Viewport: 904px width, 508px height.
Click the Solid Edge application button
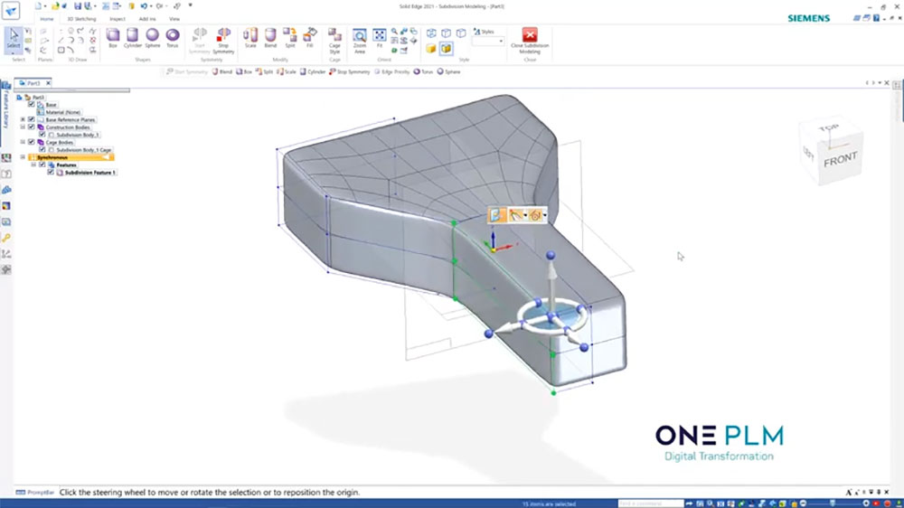click(10, 10)
